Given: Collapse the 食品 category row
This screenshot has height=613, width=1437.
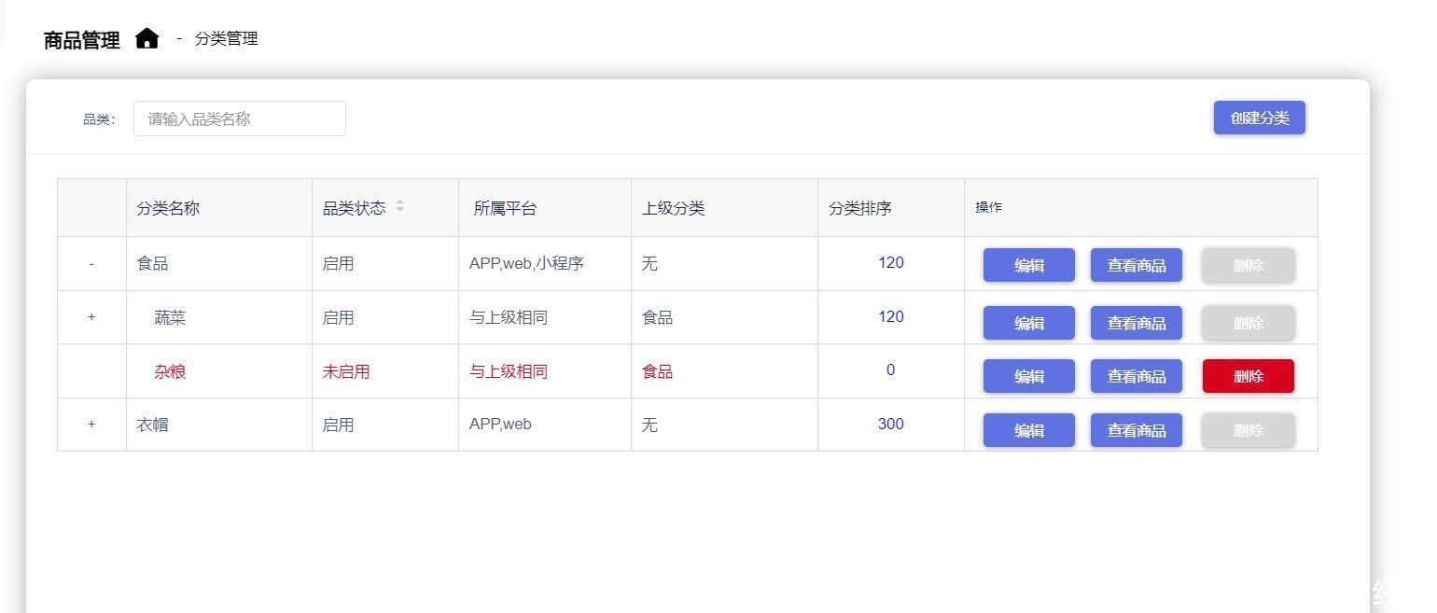Looking at the screenshot, I should pos(91,264).
